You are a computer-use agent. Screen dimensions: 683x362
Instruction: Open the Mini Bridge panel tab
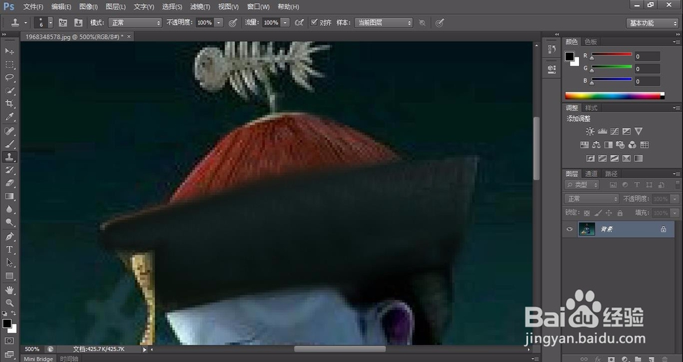click(38, 359)
